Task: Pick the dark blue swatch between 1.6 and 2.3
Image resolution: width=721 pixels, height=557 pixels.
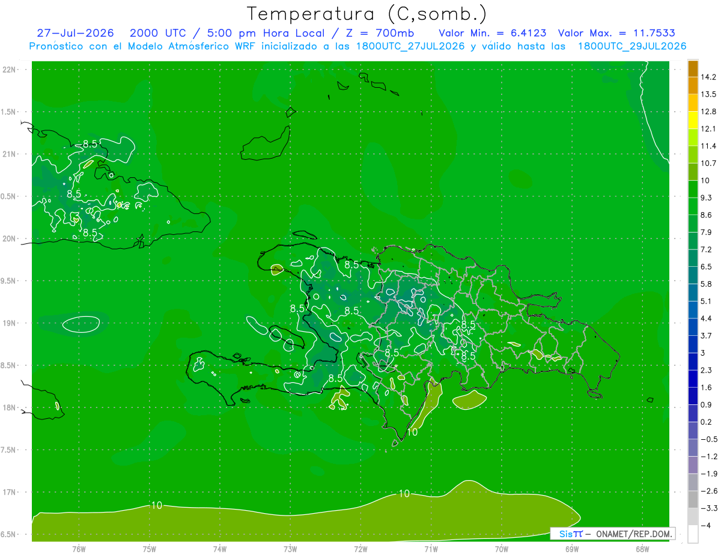Action: [x=693, y=379]
